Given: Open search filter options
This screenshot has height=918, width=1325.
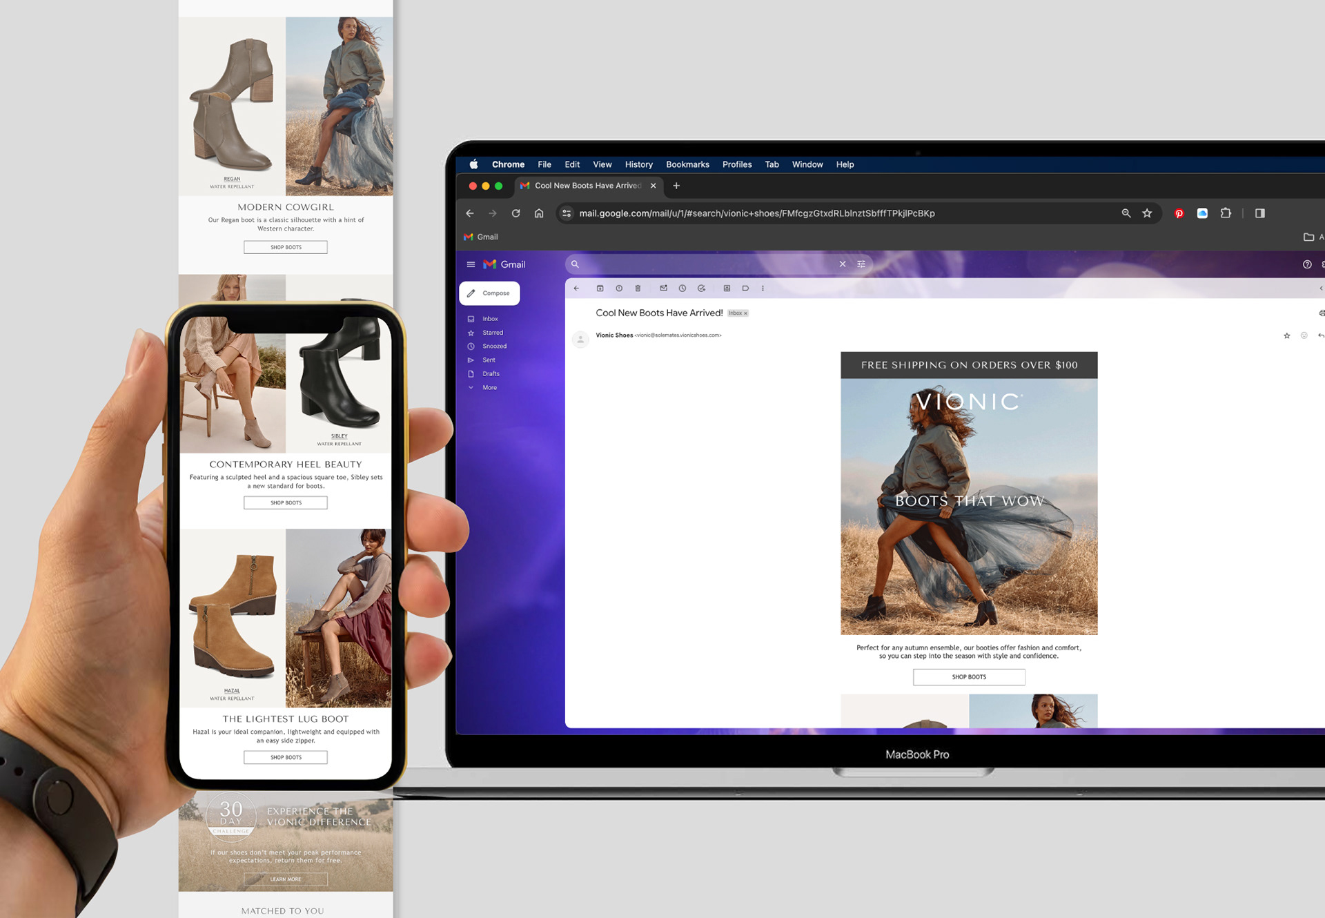Looking at the screenshot, I should pyautogui.click(x=861, y=264).
